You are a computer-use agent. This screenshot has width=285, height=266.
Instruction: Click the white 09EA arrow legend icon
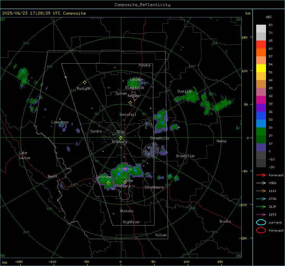point(261,183)
